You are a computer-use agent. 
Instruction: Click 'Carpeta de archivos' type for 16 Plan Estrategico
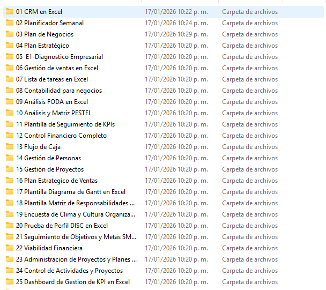(249, 181)
